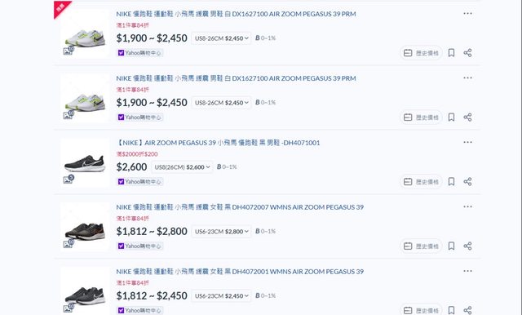The image size is (522, 315).
Task: Open more options for the DH4072001 listing
Action: coord(467,271)
